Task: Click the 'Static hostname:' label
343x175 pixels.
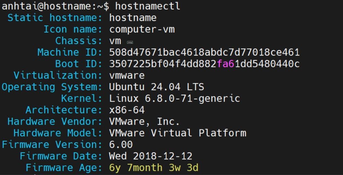Action: tap(55, 18)
